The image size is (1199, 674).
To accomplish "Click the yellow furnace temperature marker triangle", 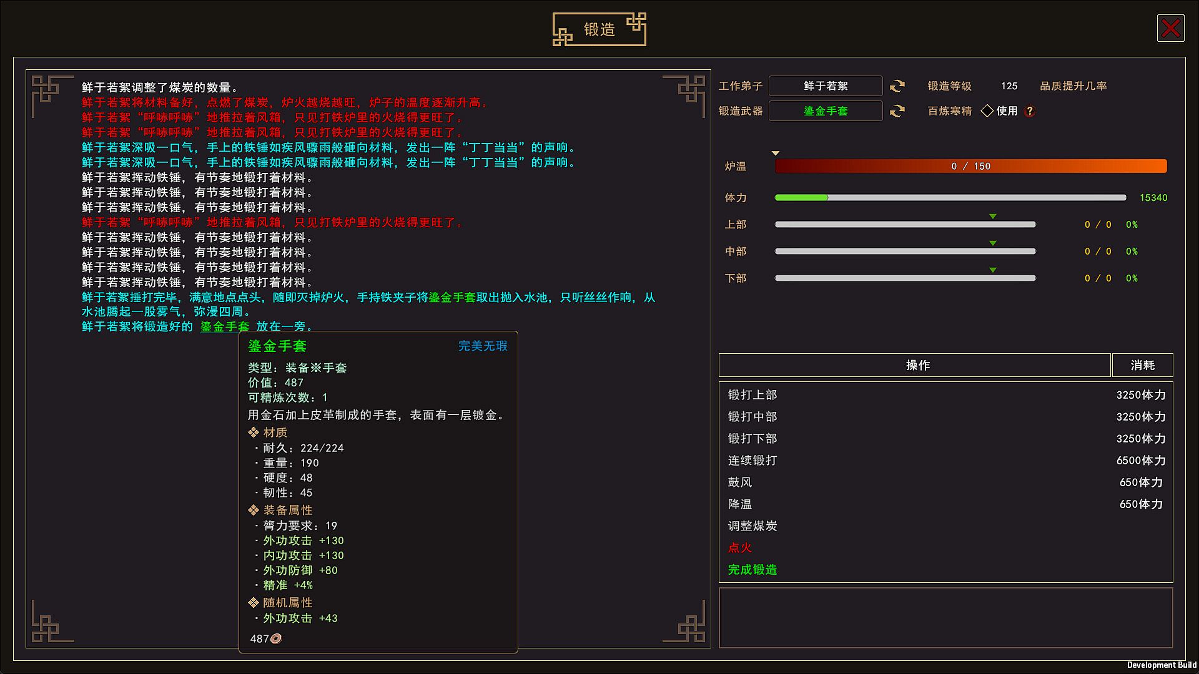I will pos(776,154).
